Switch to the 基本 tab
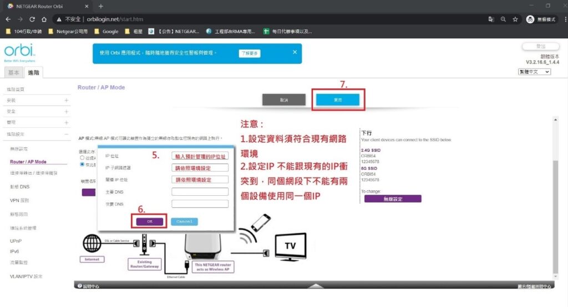568x307 pixels. coord(13,72)
